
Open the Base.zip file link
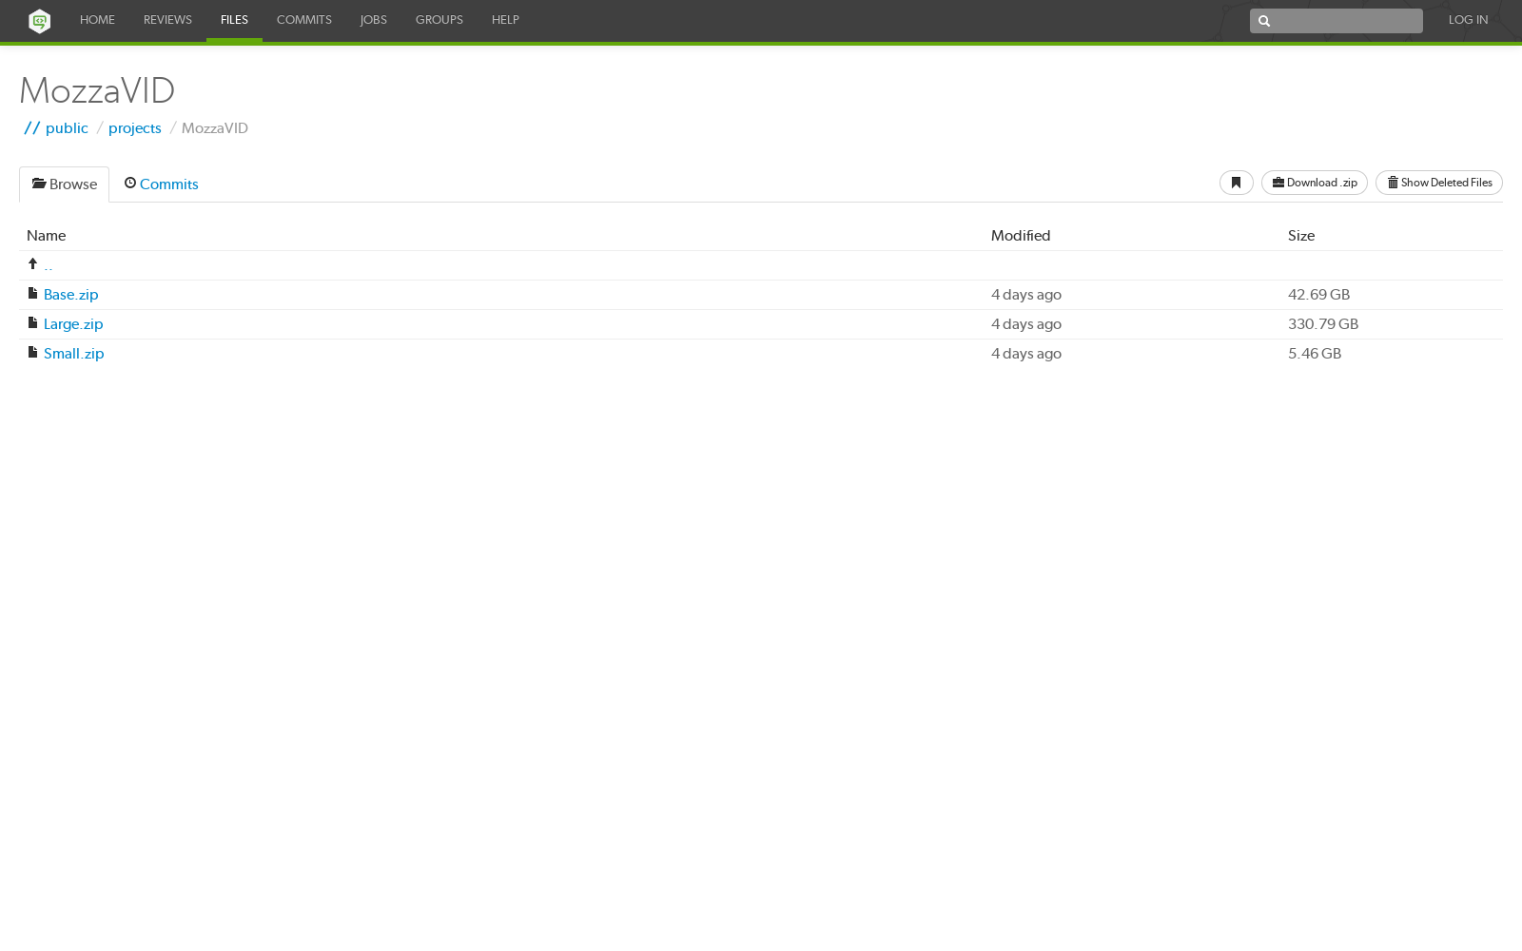click(x=71, y=295)
